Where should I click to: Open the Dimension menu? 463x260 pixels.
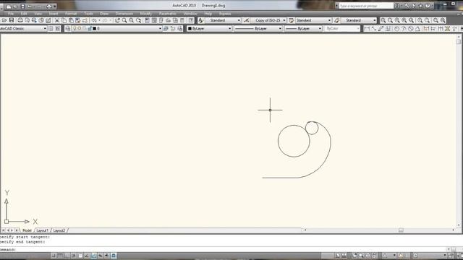124,14
